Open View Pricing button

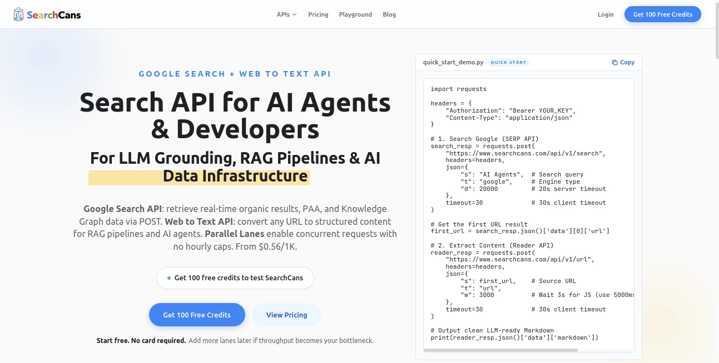286,315
